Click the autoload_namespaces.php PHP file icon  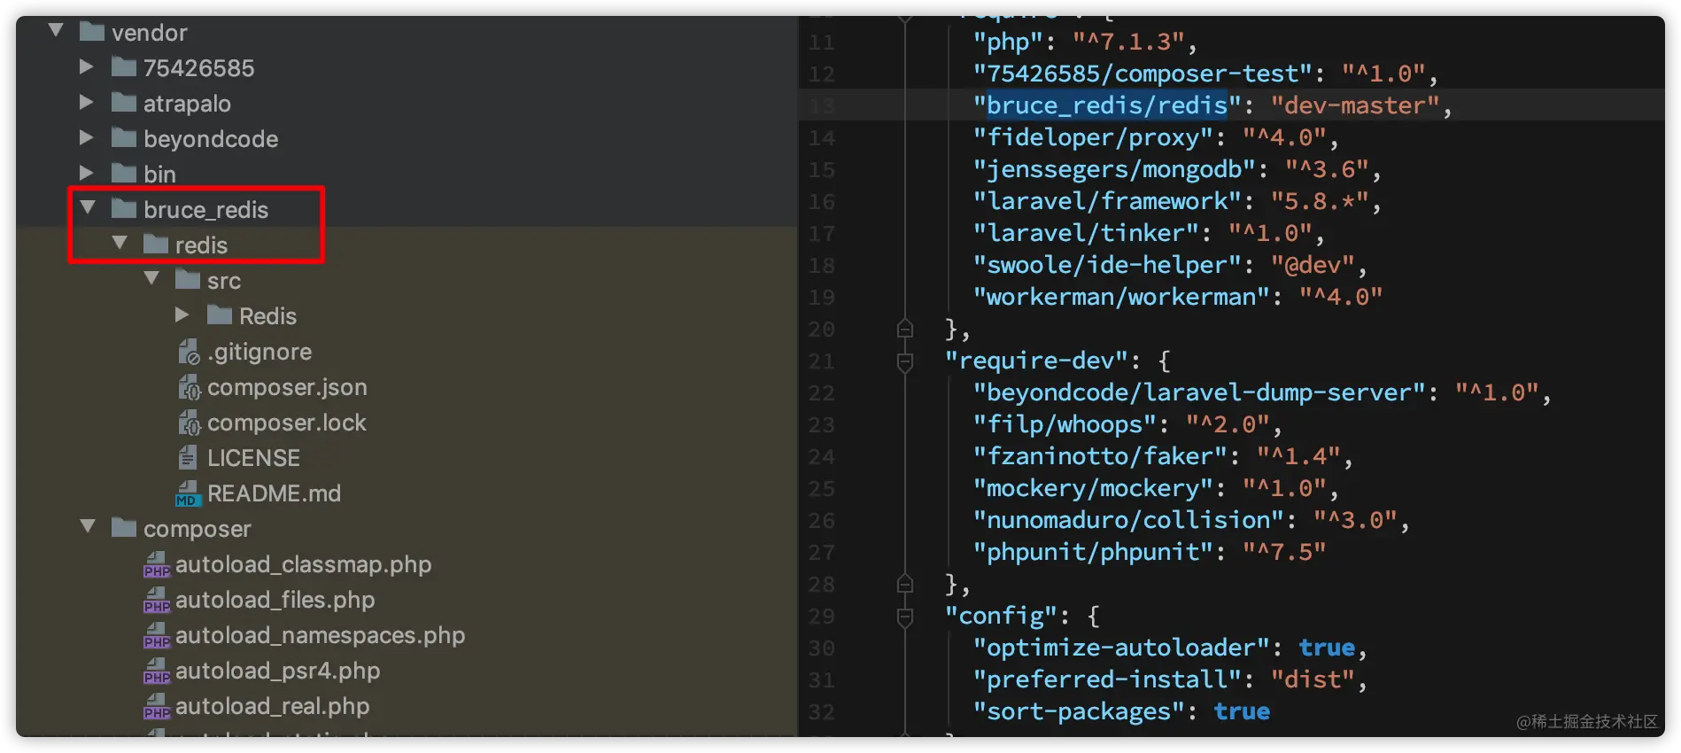pos(157,635)
